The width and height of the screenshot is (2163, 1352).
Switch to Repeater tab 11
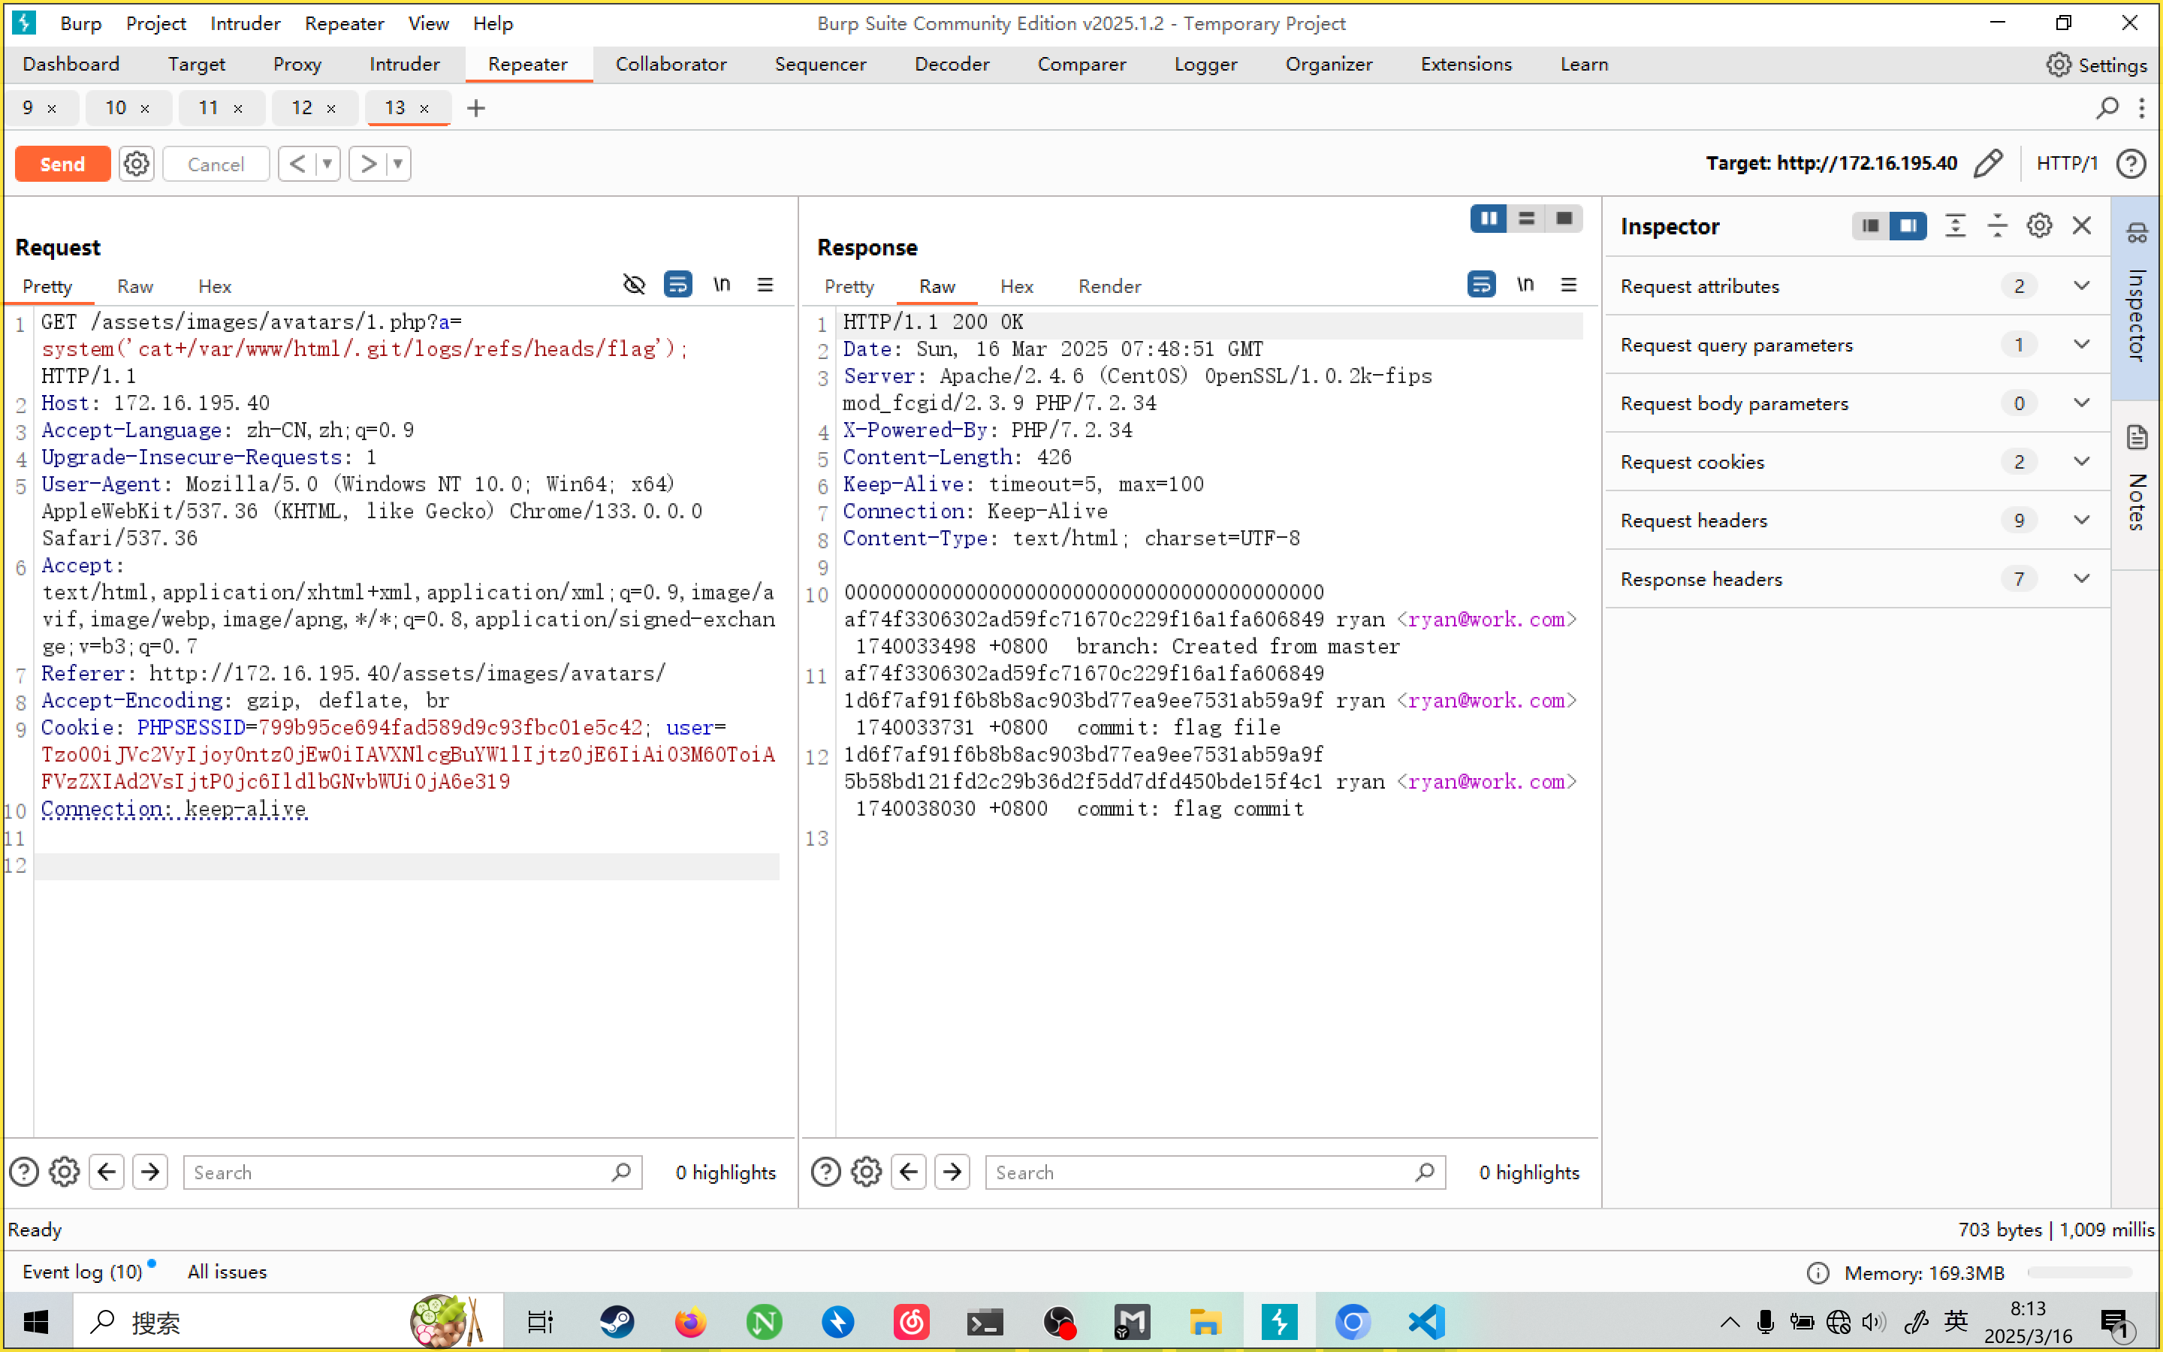click(208, 108)
